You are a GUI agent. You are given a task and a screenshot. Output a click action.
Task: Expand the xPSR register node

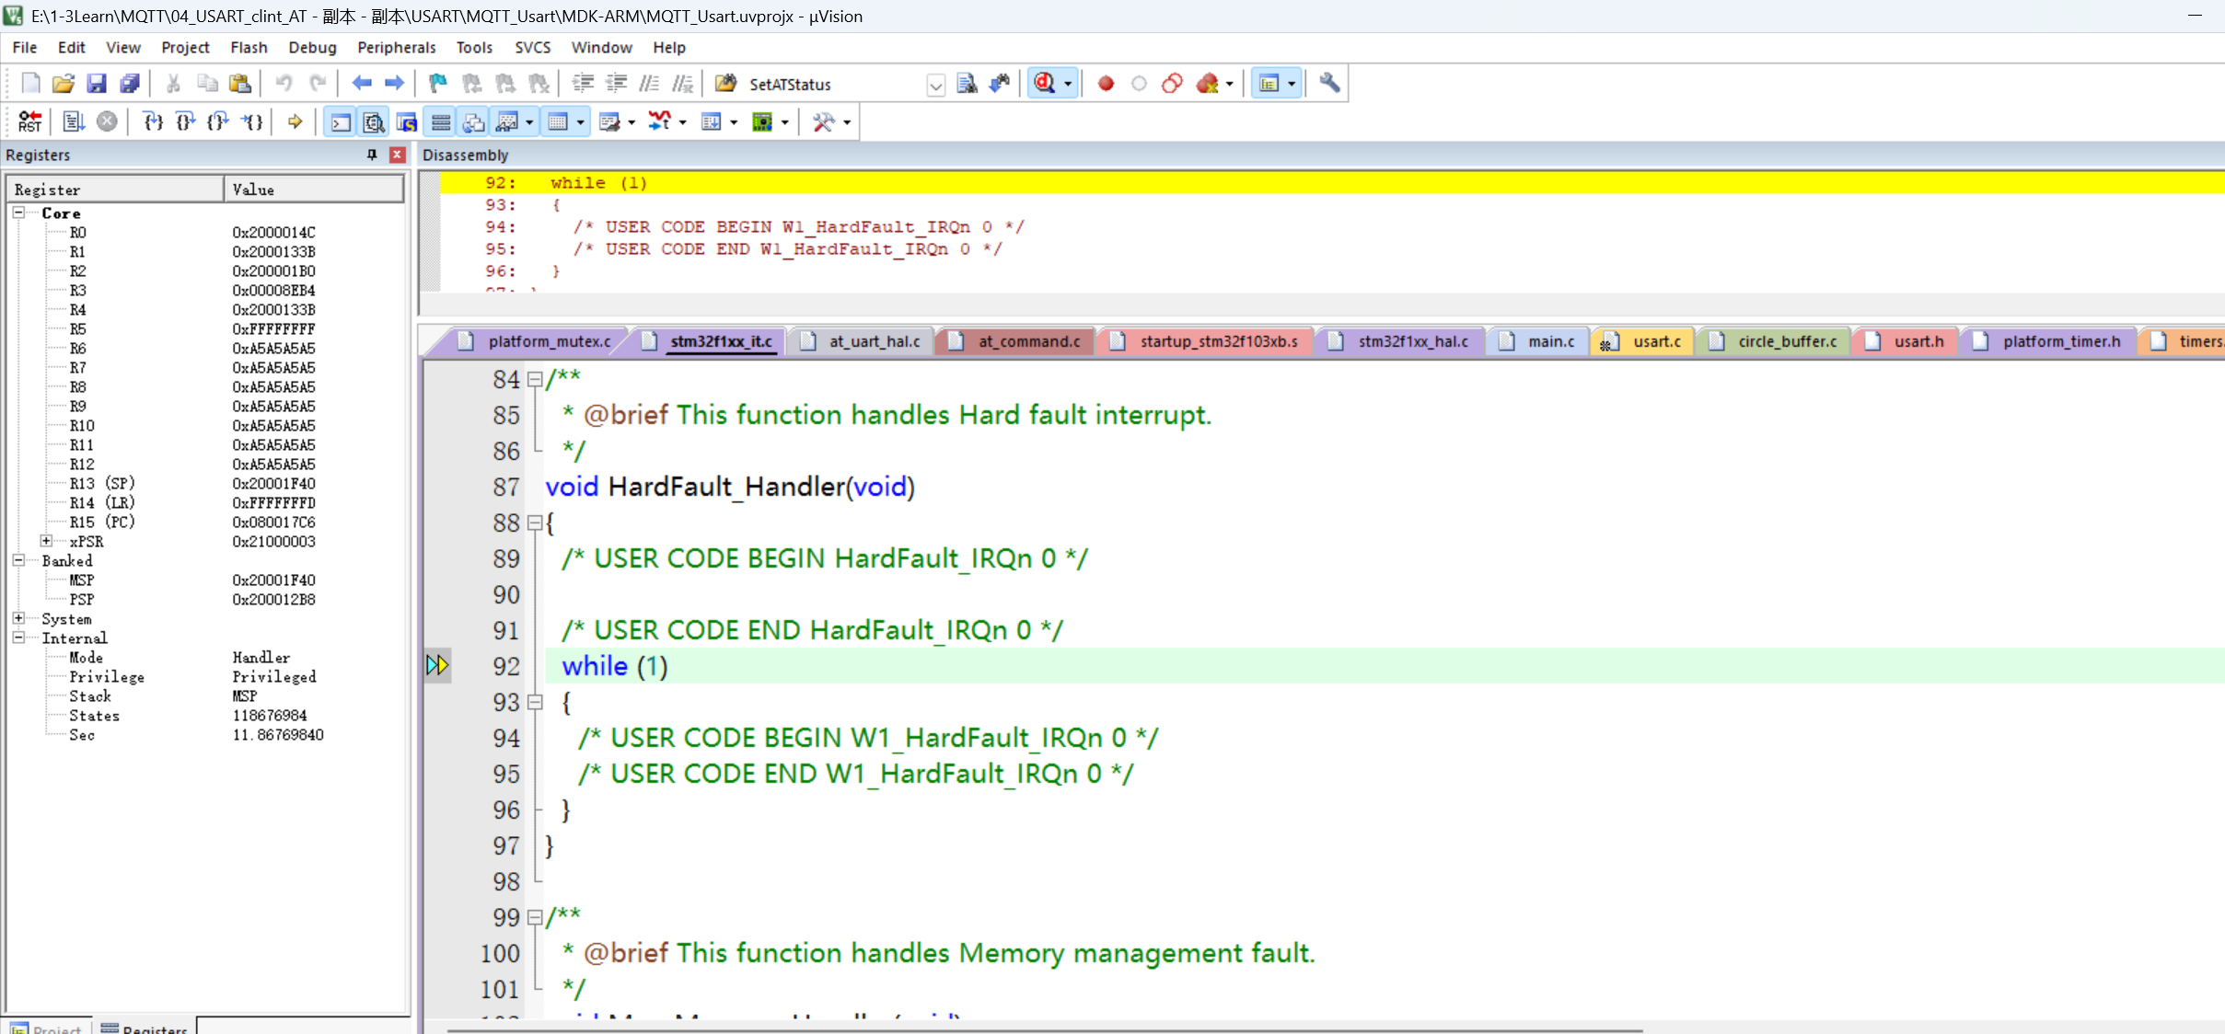pos(46,541)
